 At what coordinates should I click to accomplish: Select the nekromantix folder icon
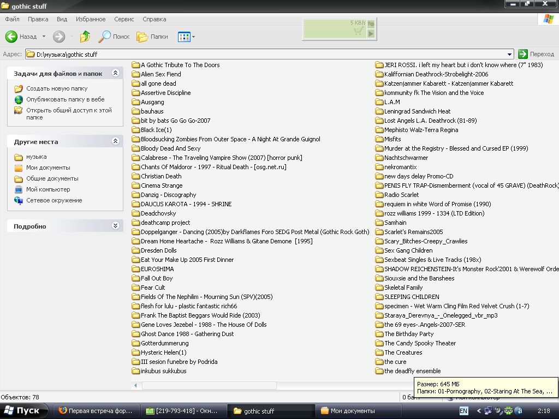click(x=379, y=167)
